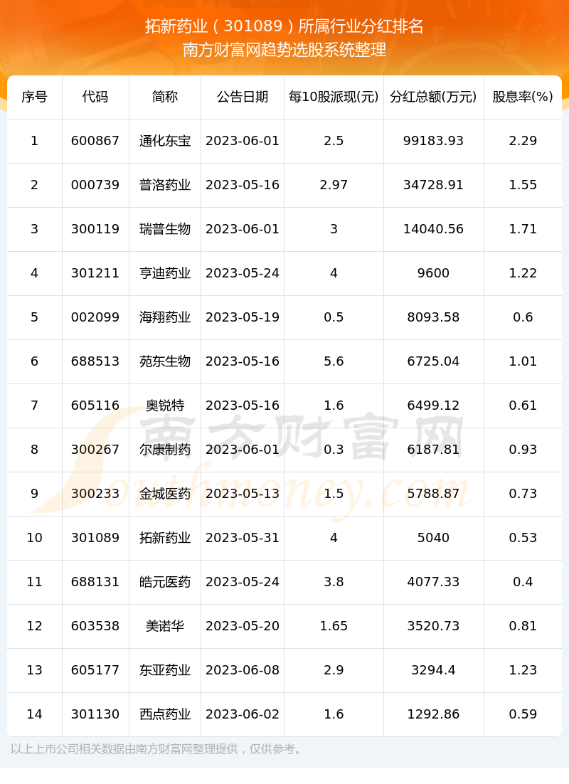Click the '每10股派现(元)' column header
Viewport: 569px width, 784px height.
coord(334,97)
